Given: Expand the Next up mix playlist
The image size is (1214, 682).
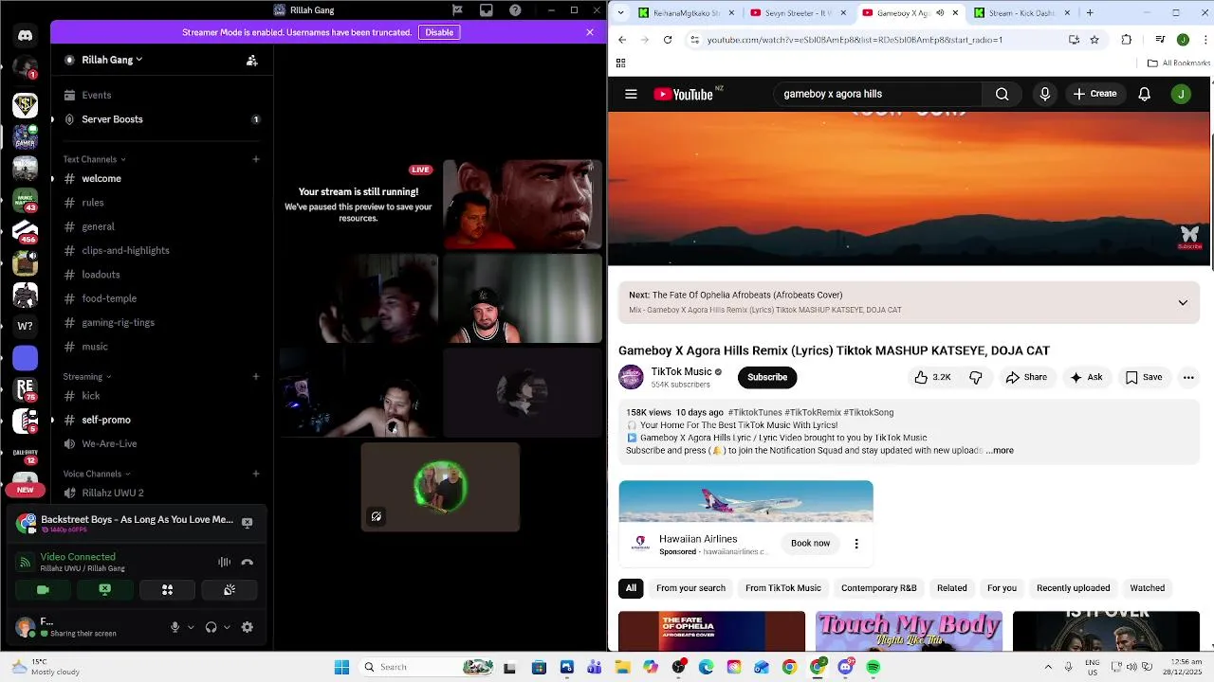Looking at the screenshot, I should coord(1183,302).
